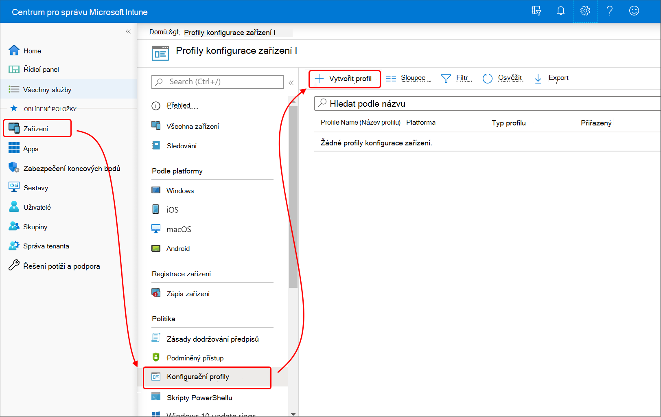661x417 pixels.
Task: Go to Home in sidebar
Action: click(x=32, y=51)
